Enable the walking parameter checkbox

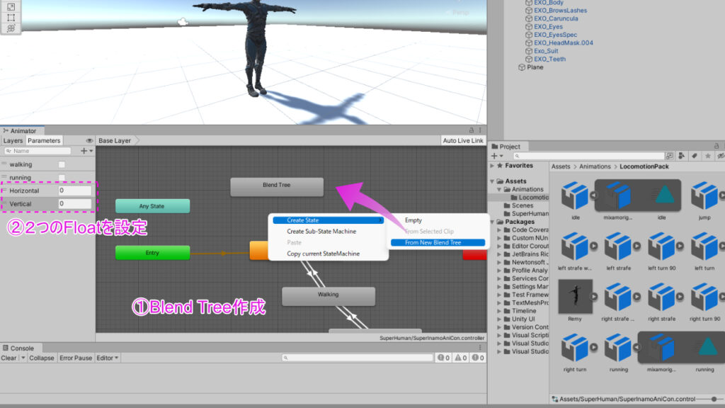[x=62, y=163]
